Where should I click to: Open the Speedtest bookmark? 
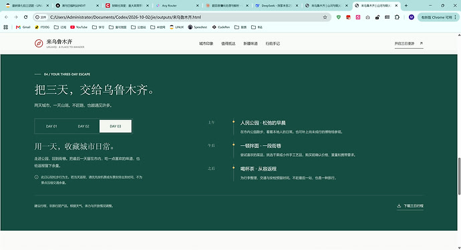click(198, 27)
